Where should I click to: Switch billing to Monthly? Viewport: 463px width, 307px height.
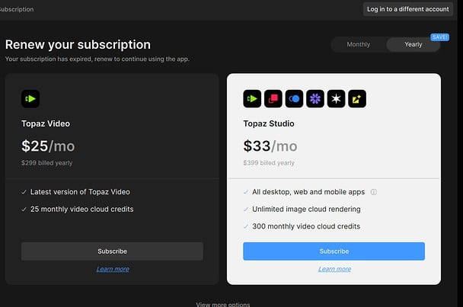359,44
